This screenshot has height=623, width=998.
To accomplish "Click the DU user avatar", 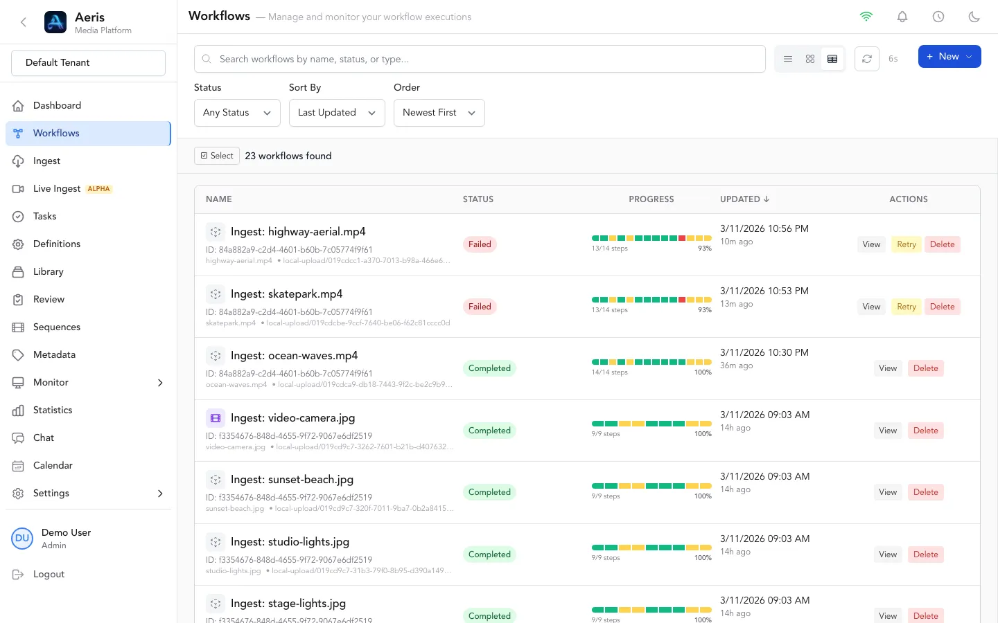I will tap(22, 538).
